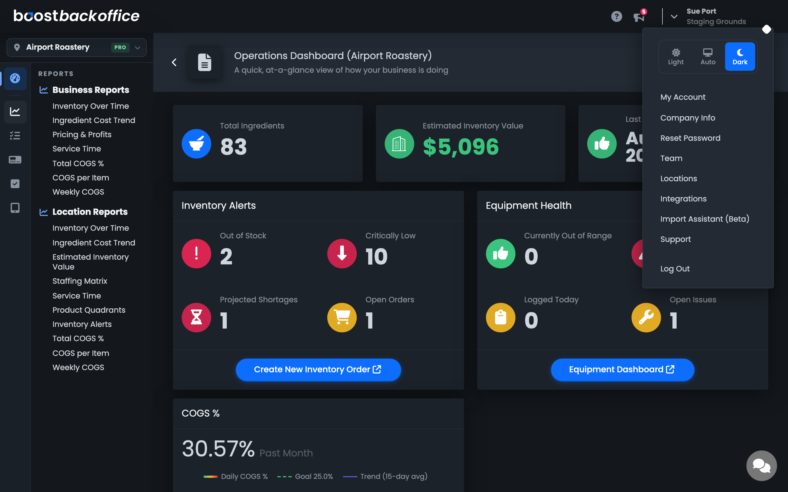Select the Dark theme option
Image resolution: width=788 pixels, height=492 pixels.
740,57
